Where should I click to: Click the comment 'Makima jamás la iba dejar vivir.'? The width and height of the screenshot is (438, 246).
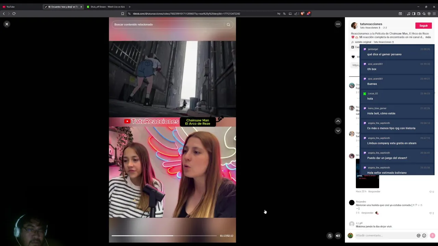point(374,227)
